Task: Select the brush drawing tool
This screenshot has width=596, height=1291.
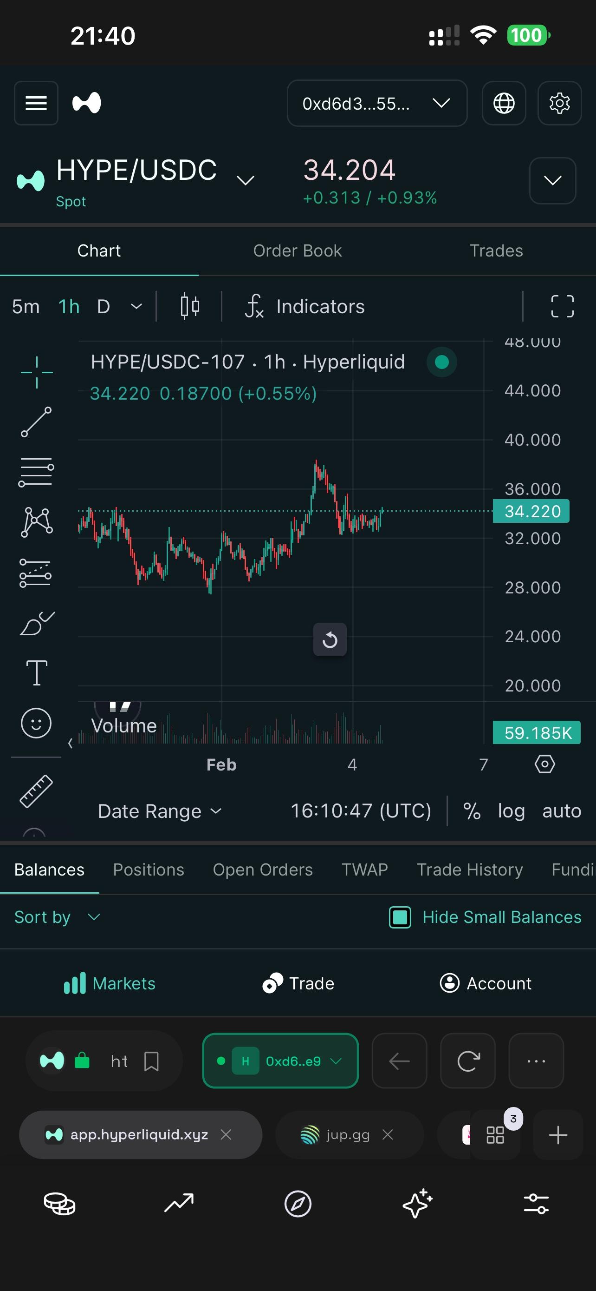Action: coord(36,624)
